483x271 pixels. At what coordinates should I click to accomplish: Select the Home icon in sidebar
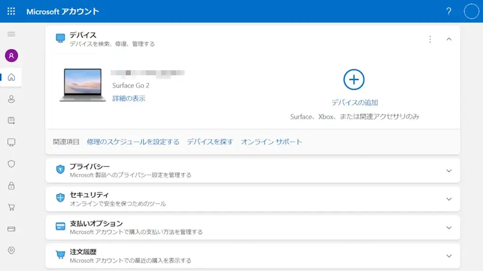pos(11,77)
